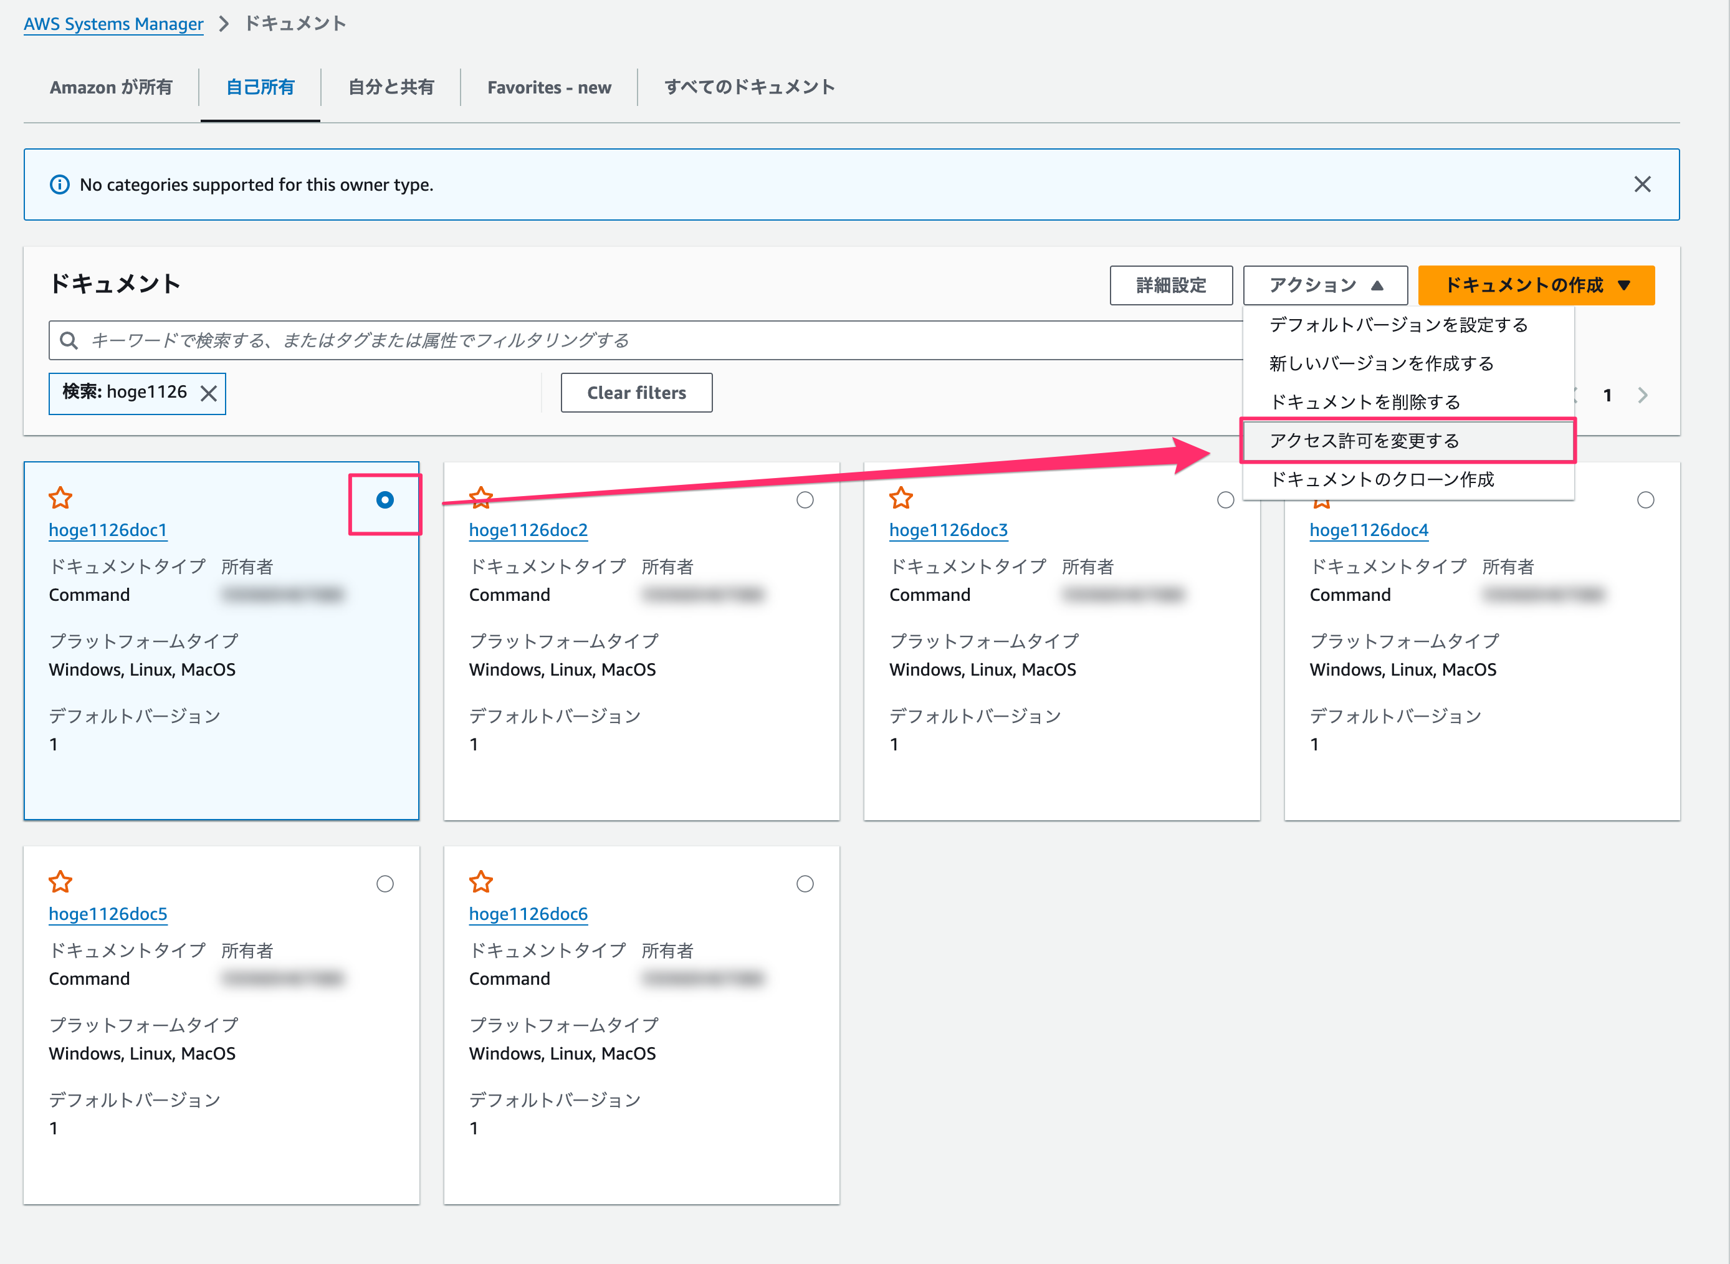Image resolution: width=1730 pixels, height=1264 pixels.
Task: Collapse the アクション dropdown menu
Action: coord(1325,285)
